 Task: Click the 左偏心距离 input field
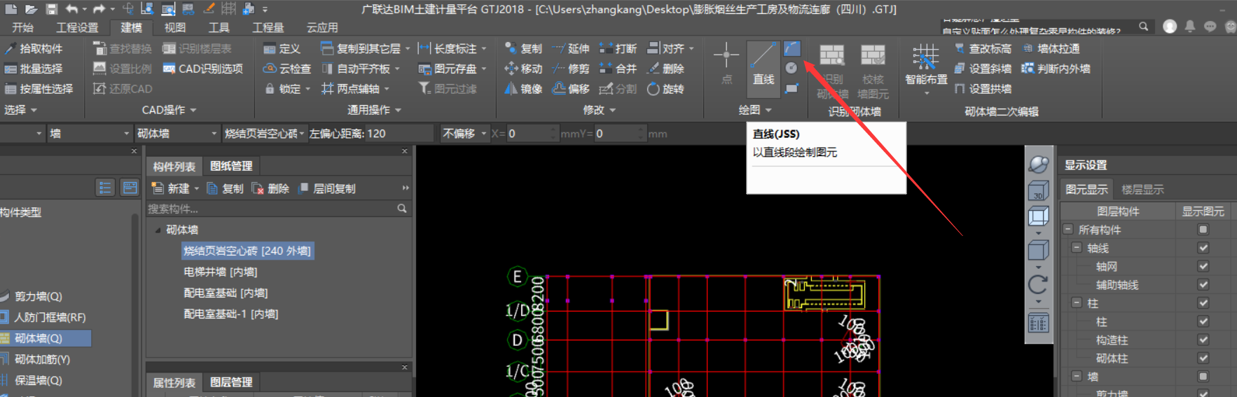(399, 133)
